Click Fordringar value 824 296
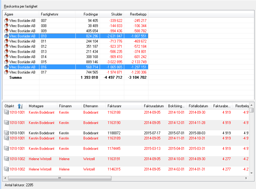Viewport: 256px width, 189px height. point(92,36)
